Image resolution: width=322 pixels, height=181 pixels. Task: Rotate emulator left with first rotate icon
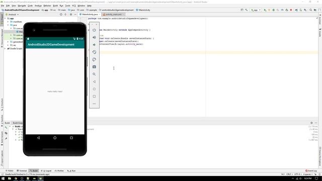click(x=94, y=52)
